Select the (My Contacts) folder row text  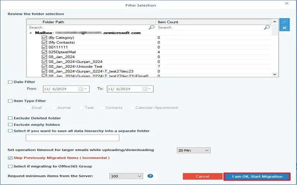coord(62,42)
